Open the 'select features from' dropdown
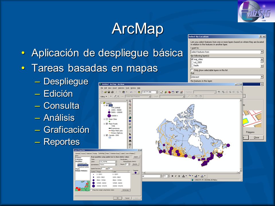This screenshot has width=275, height=206. [x=262, y=52]
